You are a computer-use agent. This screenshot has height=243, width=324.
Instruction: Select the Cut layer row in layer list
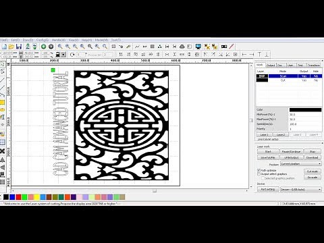289,80
